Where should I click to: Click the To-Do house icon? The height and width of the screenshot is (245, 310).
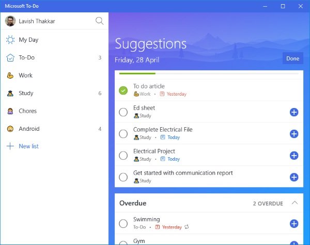10,57
